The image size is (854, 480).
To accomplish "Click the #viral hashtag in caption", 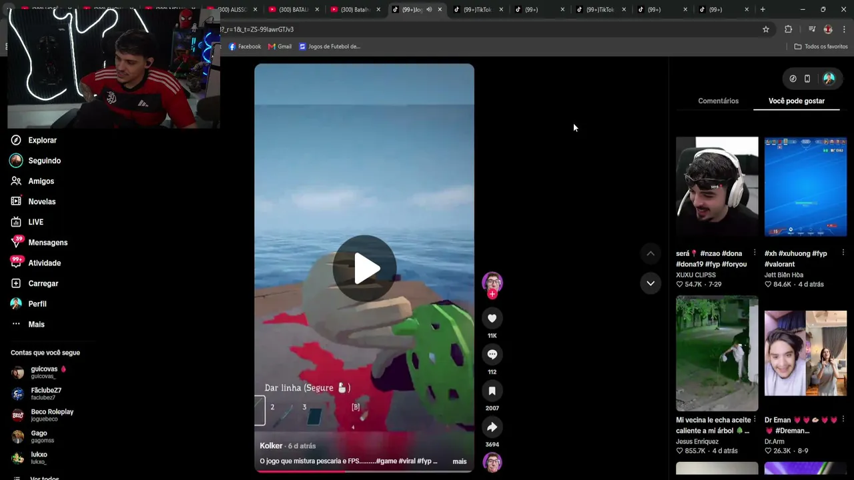I will 408,461.
